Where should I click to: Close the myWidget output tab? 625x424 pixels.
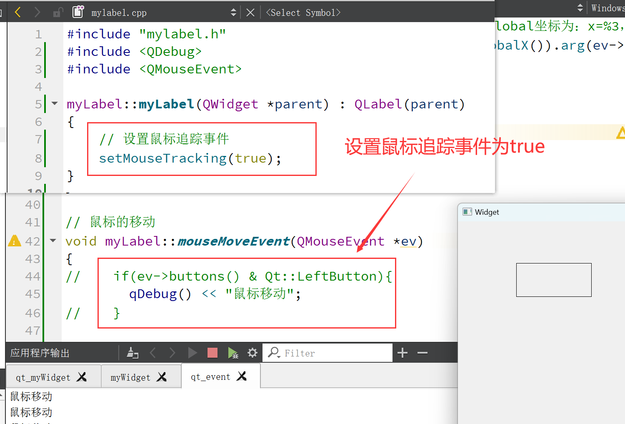pos(162,377)
